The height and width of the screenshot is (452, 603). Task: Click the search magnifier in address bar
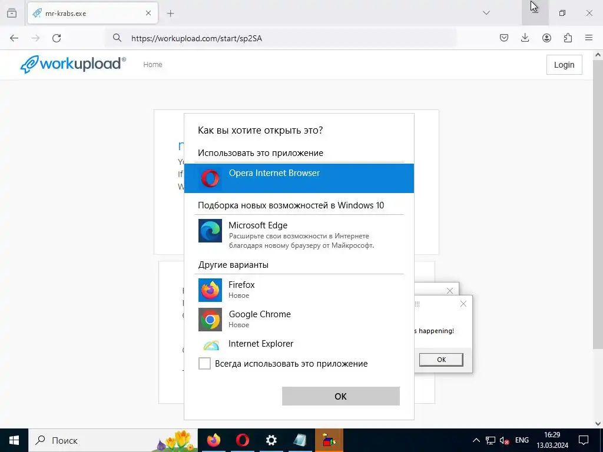coord(117,38)
